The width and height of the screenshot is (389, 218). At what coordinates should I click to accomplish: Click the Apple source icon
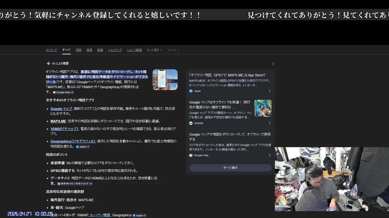point(191,91)
